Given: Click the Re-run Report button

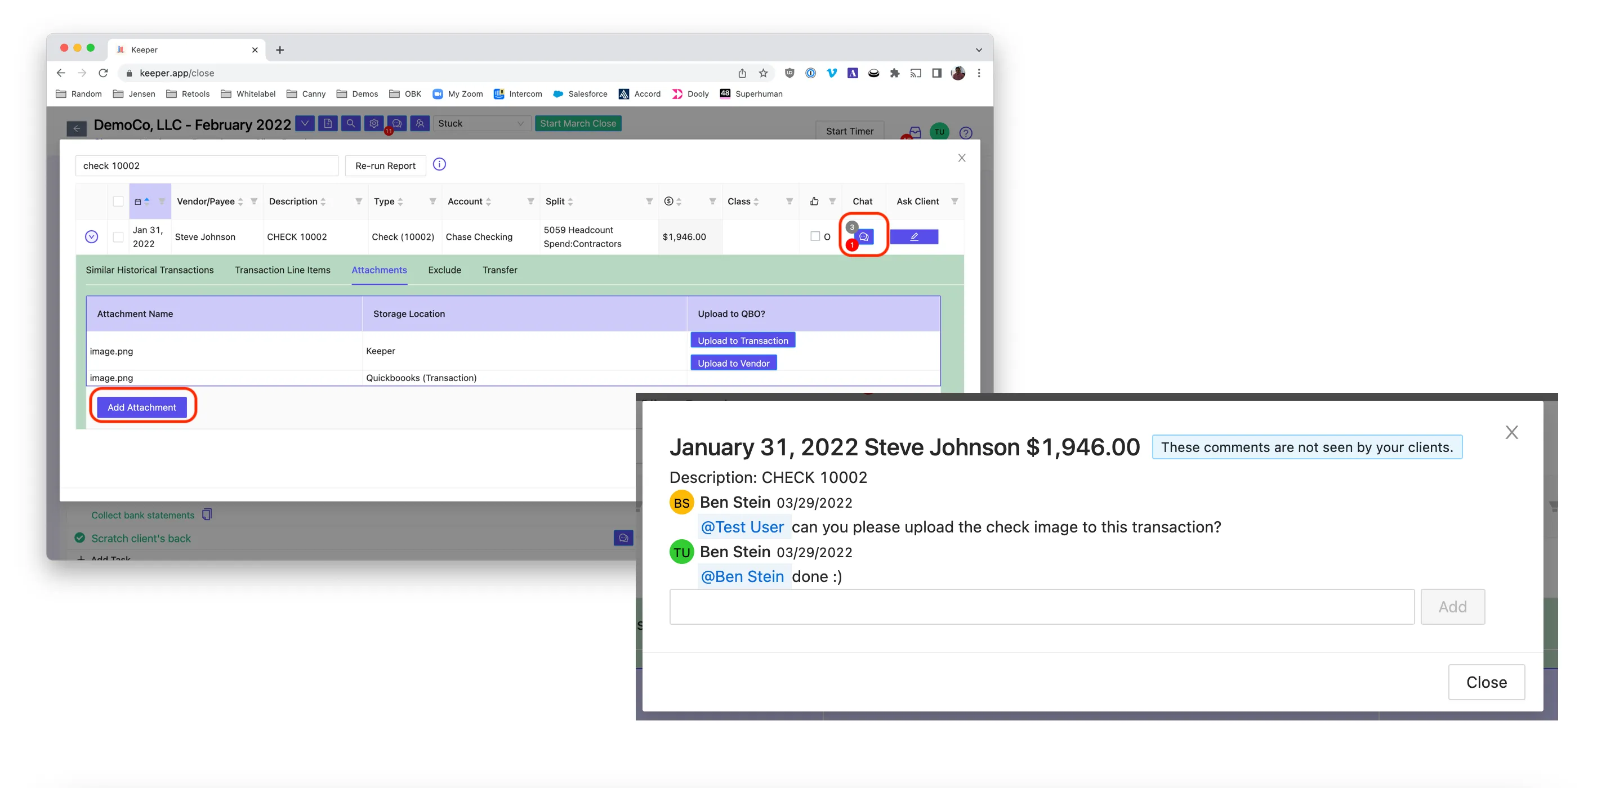Looking at the screenshot, I should pyautogui.click(x=385, y=165).
